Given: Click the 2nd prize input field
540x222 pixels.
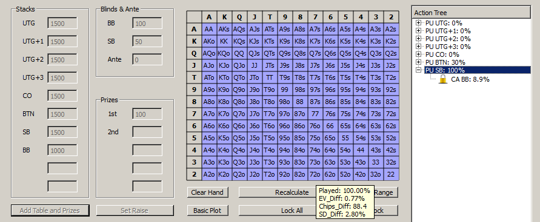Looking at the screenshot, I should tap(147, 132).
